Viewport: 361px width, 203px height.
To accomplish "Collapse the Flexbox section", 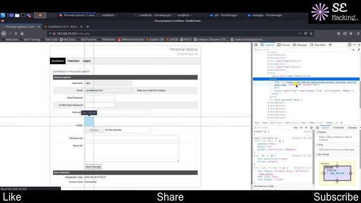I will [317, 132].
